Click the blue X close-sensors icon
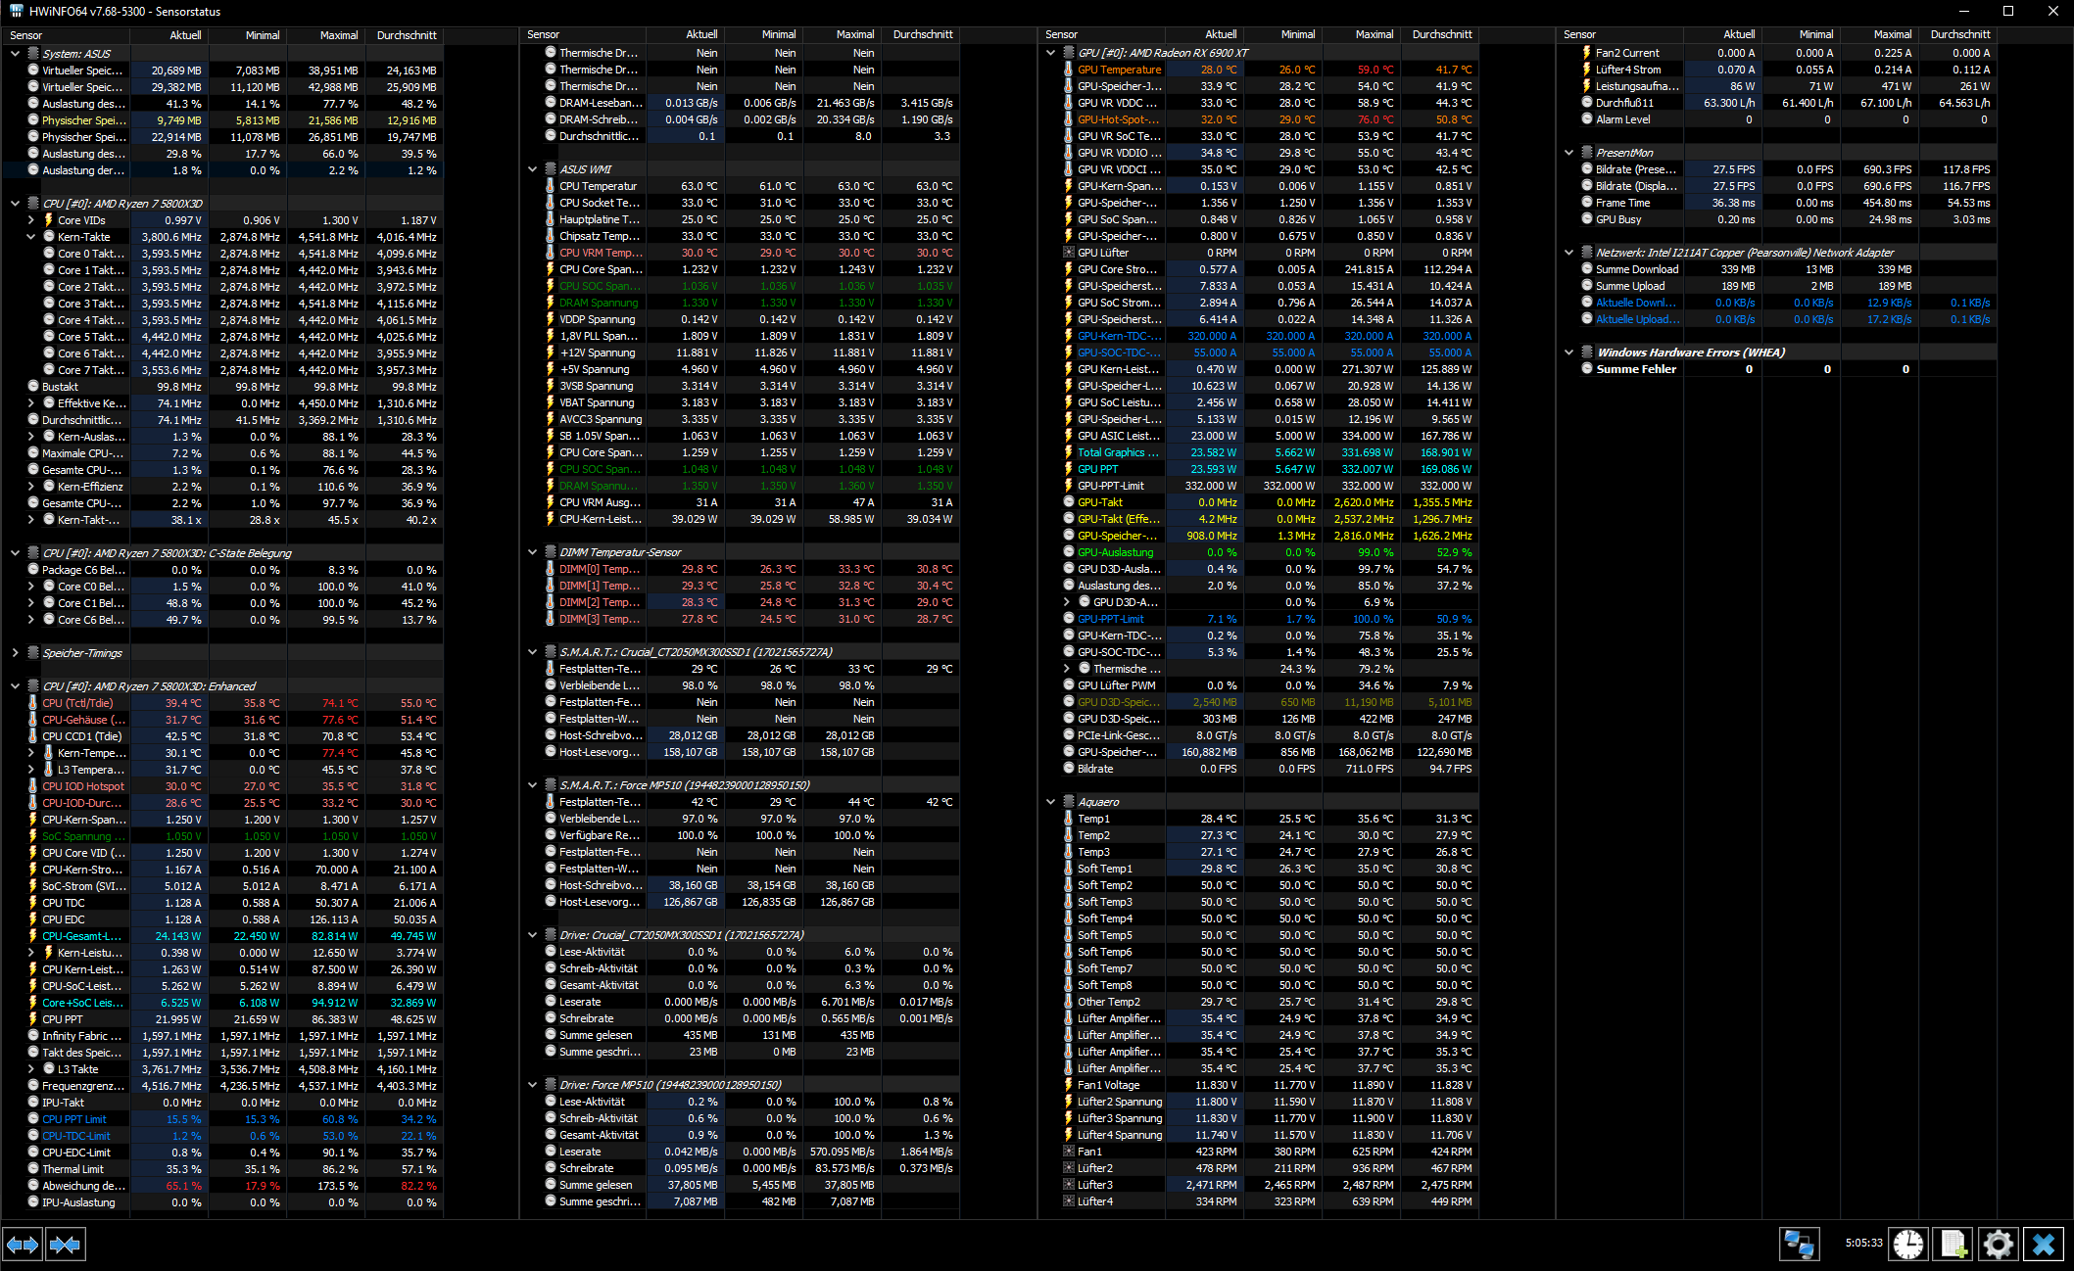 click(2044, 1244)
